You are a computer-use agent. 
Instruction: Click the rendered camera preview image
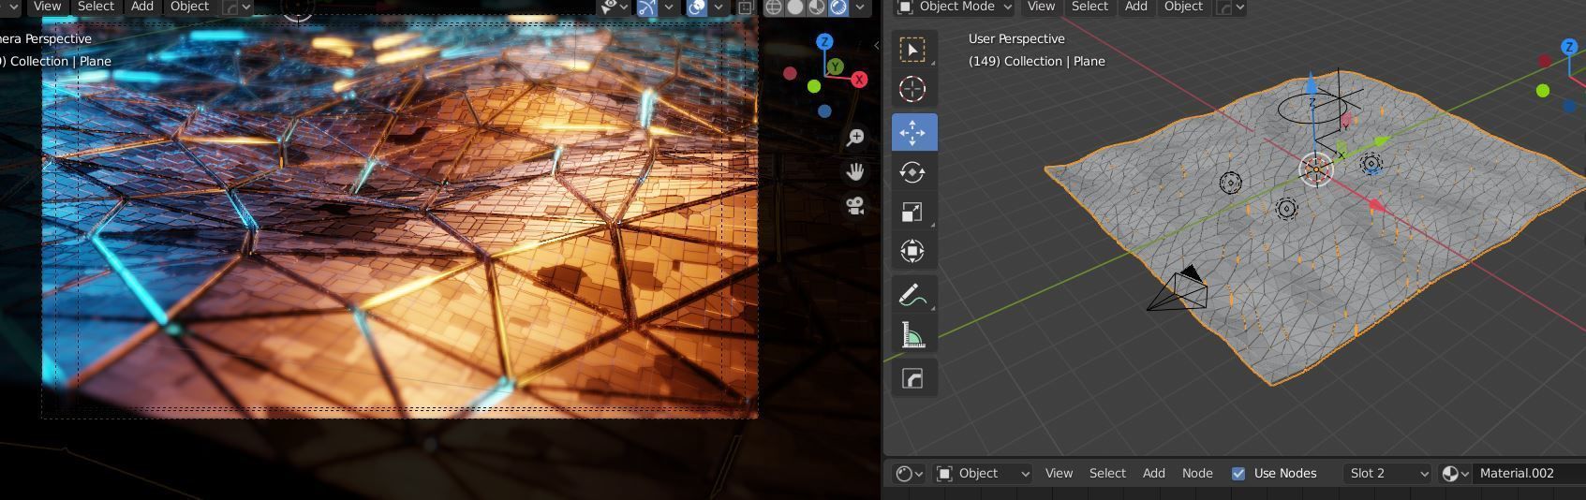pyautogui.click(x=399, y=215)
